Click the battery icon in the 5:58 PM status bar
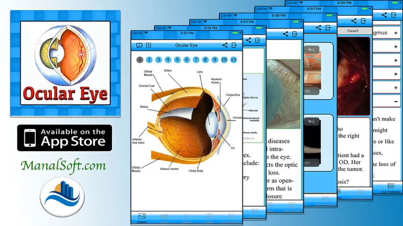Screen dimensions: 403x226 [395, 3]
